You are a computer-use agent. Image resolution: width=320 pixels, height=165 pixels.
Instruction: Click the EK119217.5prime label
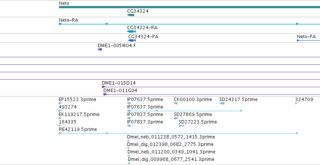(79, 114)
